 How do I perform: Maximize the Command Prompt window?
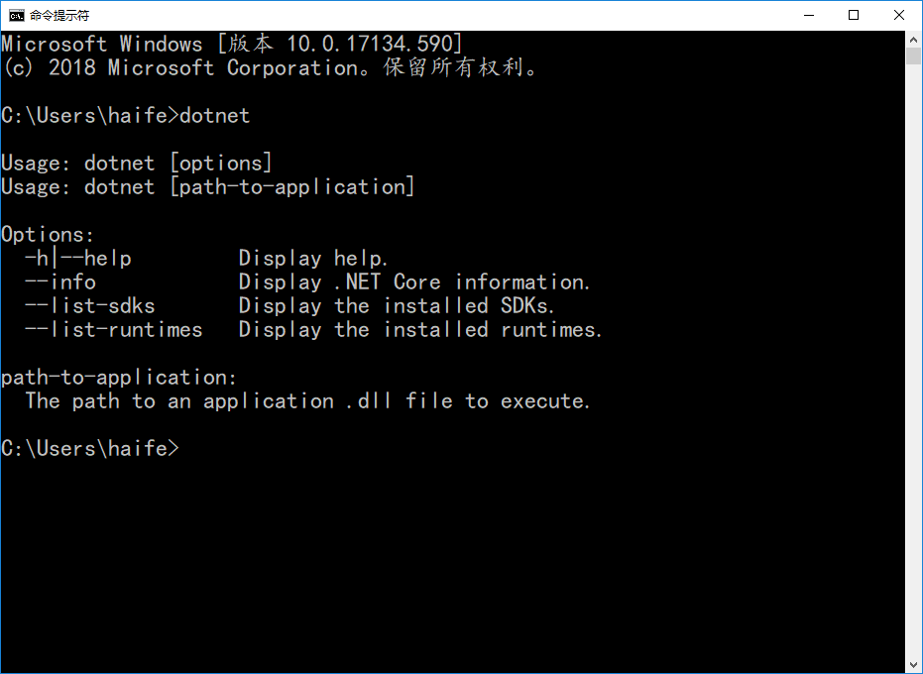[x=854, y=15]
